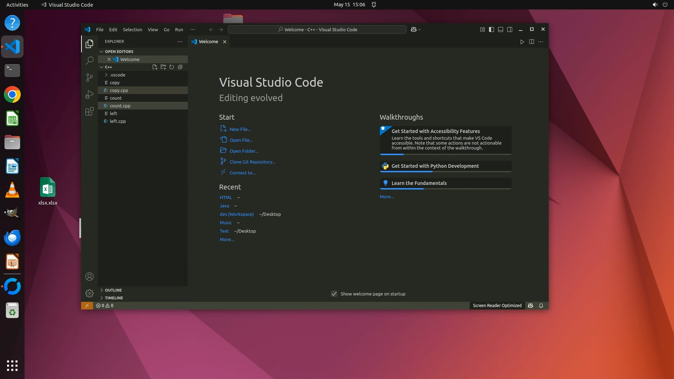Open count.cpp in the file explorer
The width and height of the screenshot is (674, 379).
tap(120, 106)
